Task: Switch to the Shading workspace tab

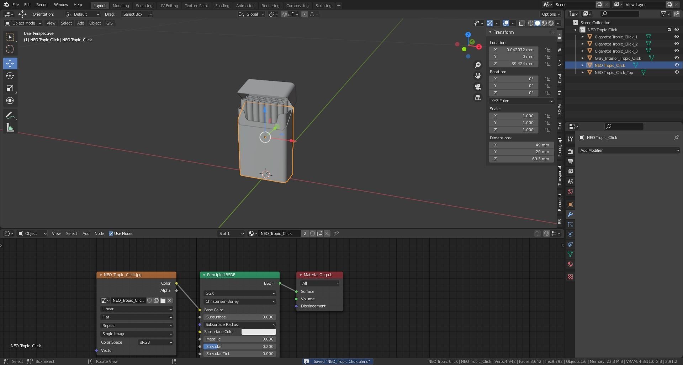Action: [222, 5]
